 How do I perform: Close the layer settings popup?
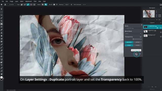(x=142, y=25)
